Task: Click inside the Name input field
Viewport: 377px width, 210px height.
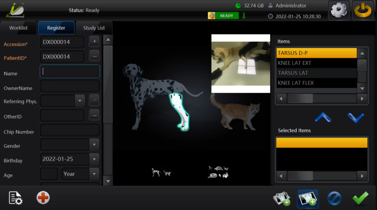Action: [70, 71]
